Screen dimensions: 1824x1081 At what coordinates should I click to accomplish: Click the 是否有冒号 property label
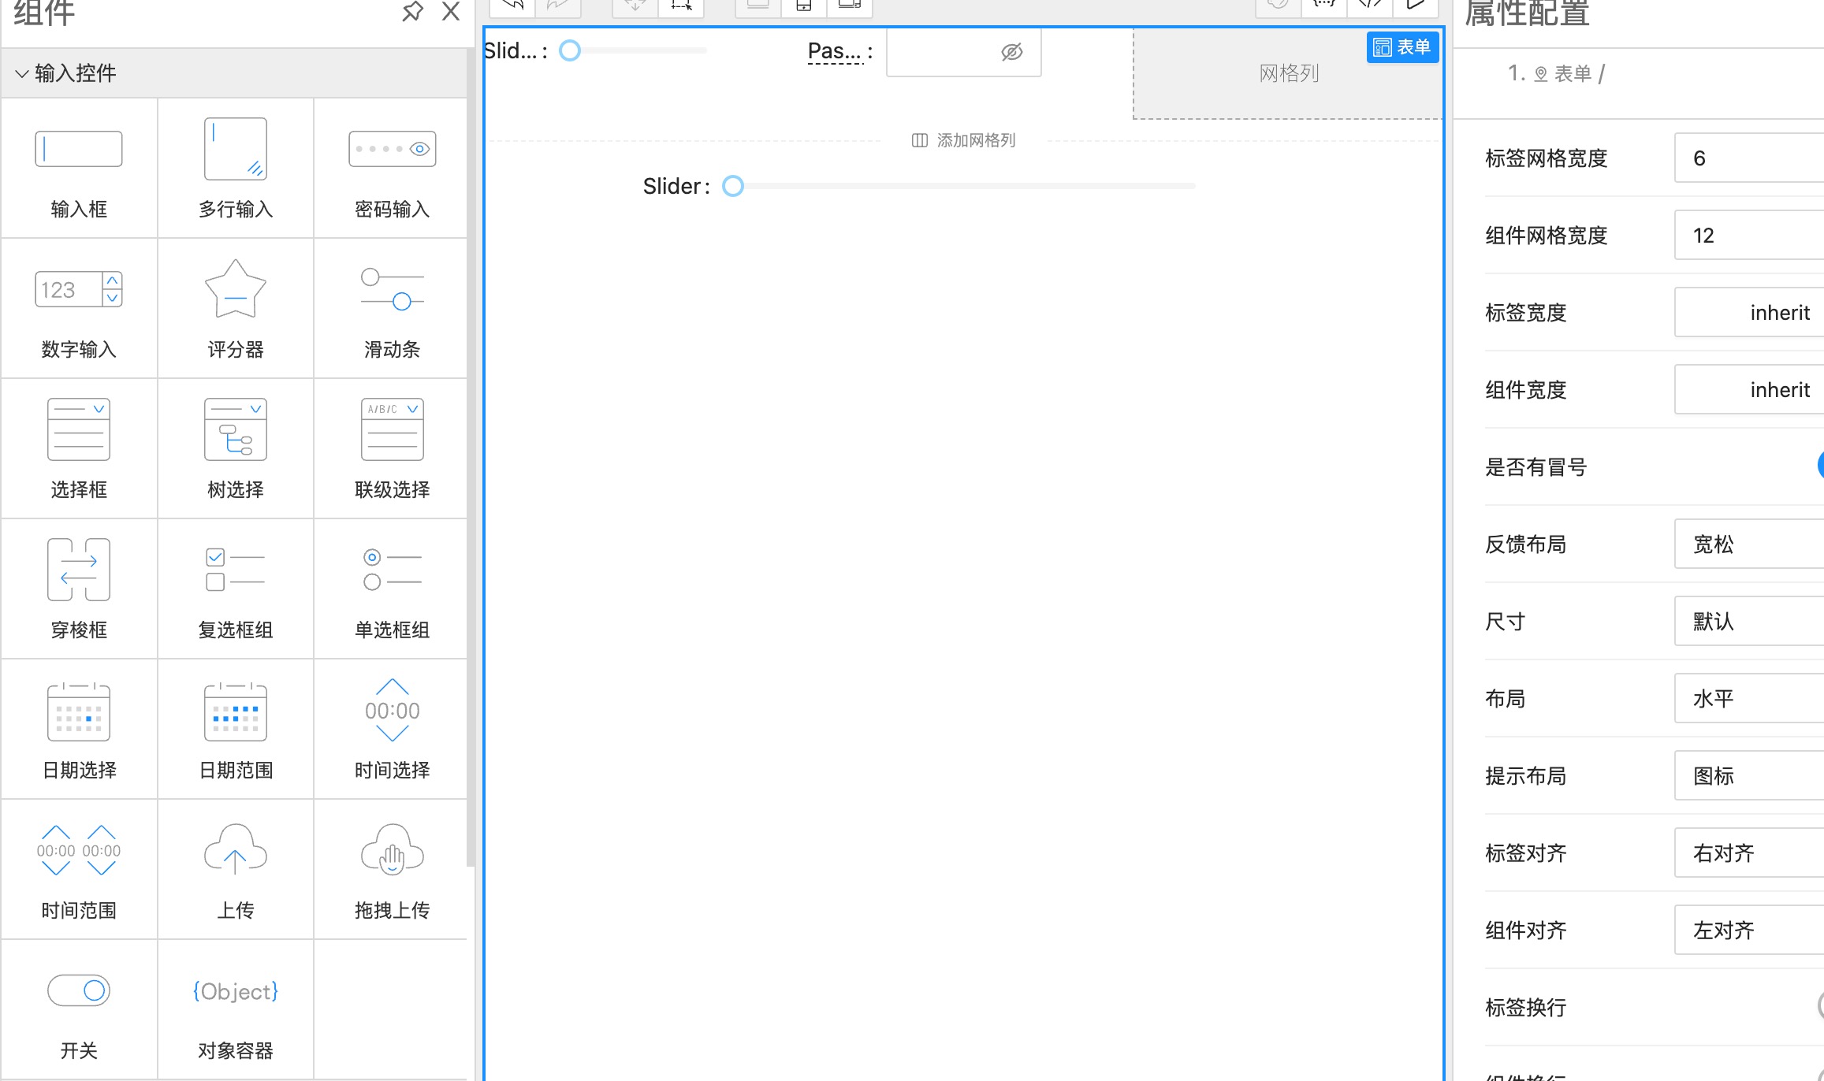[1536, 467]
